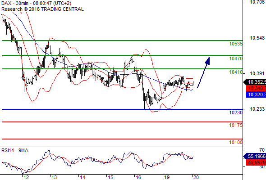
Task: Select the 10535 resistance level label
Action: coord(236,44)
